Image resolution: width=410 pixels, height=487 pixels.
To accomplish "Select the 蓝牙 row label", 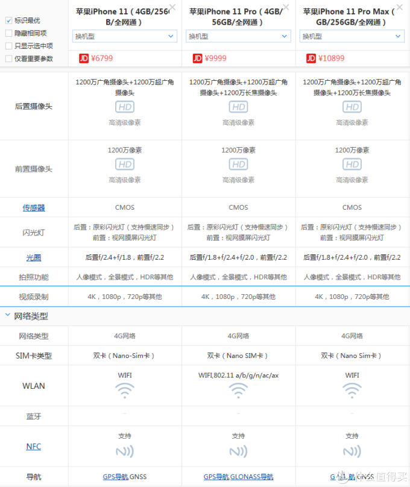I will pos(34,416).
